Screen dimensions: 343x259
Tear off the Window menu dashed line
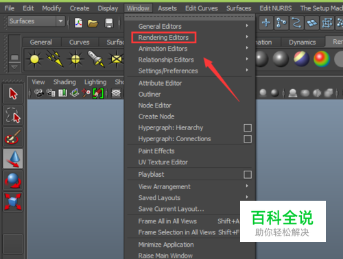click(189, 17)
